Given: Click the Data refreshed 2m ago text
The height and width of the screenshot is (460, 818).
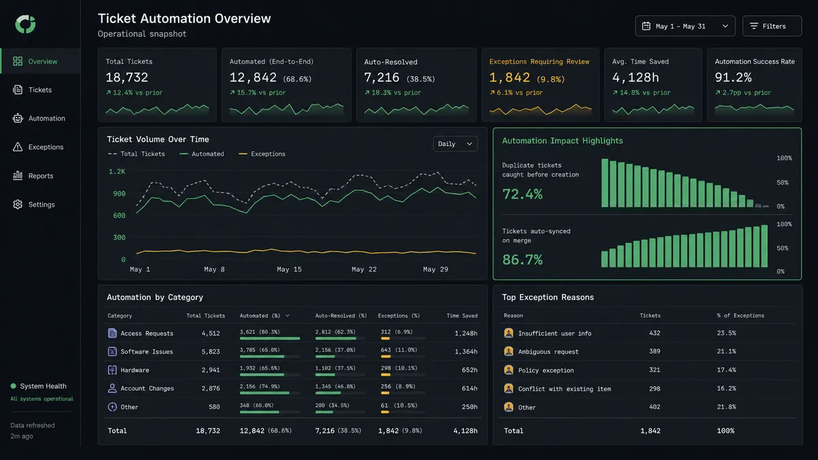Looking at the screenshot, I should coord(33,431).
